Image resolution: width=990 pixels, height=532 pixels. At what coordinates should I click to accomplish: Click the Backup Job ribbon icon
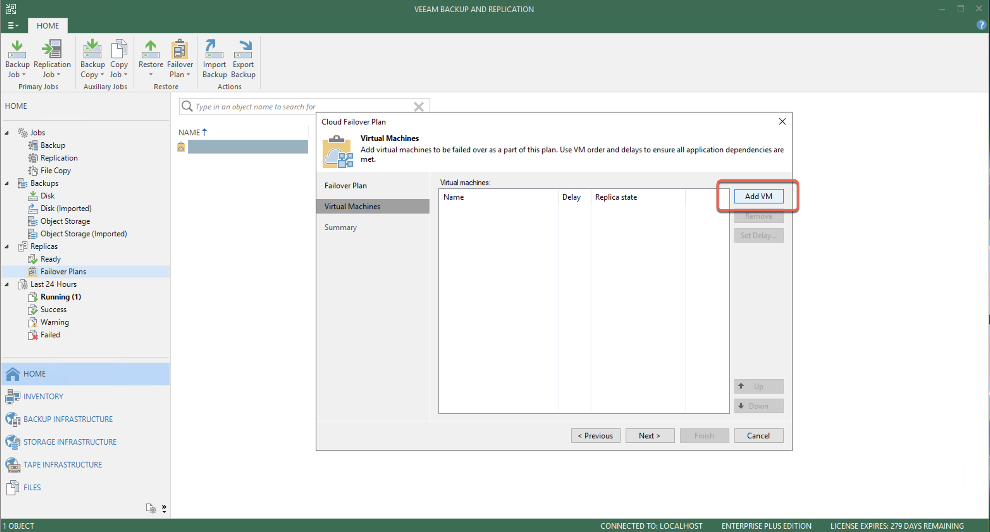click(17, 50)
